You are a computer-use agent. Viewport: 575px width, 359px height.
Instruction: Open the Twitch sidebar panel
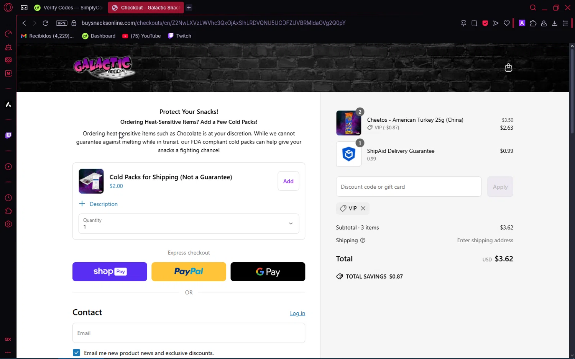(x=8, y=135)
